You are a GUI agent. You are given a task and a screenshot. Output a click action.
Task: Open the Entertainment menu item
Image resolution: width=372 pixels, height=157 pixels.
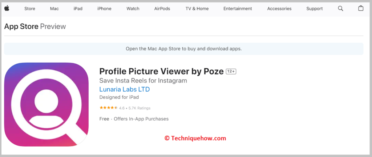(x=238, y=9)
